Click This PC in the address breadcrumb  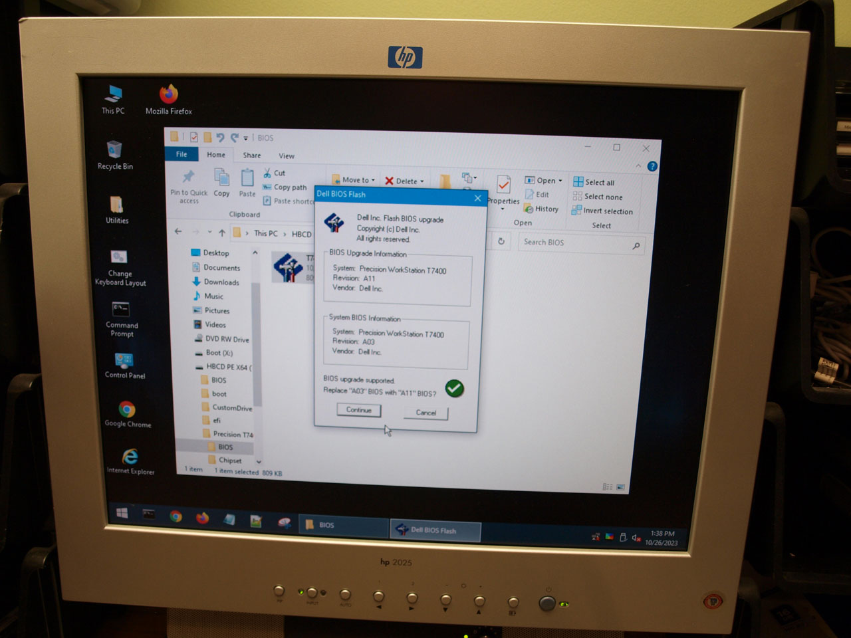tap(266, 233)
